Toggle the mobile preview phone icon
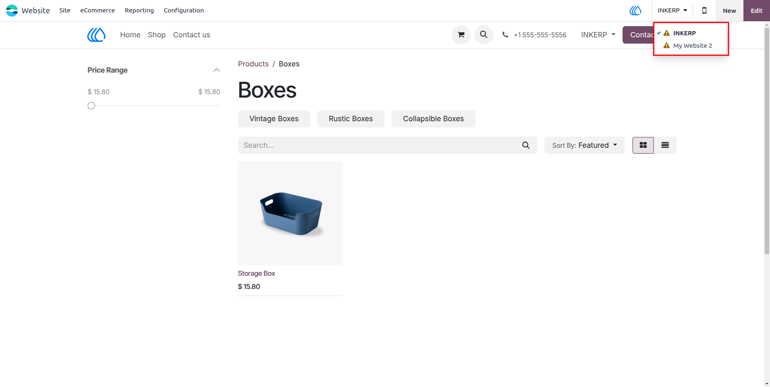The image size is (770, 387). [704, 10]
